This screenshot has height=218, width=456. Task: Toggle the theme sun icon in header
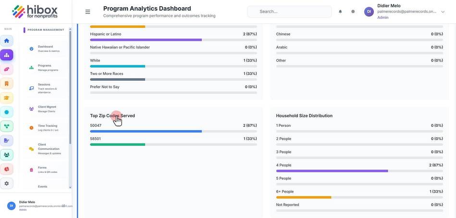click(x=353, y=12)
